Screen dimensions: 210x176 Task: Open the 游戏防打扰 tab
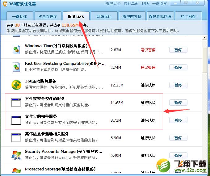point(132,16)
